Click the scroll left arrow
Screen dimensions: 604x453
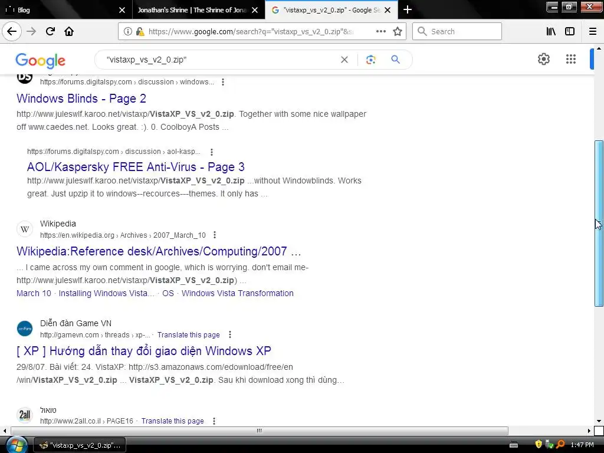[x=4, y=431]
